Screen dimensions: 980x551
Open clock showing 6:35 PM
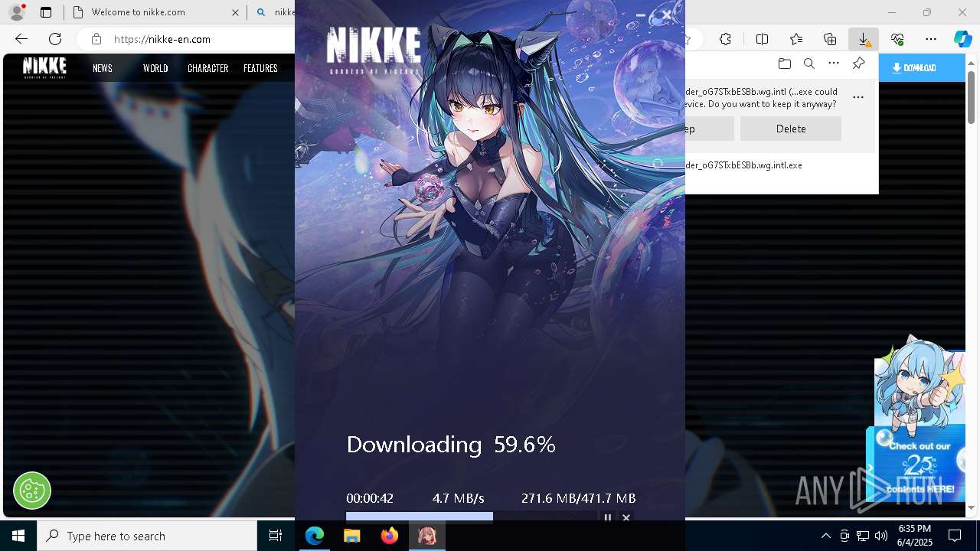[x=914, y=536]
